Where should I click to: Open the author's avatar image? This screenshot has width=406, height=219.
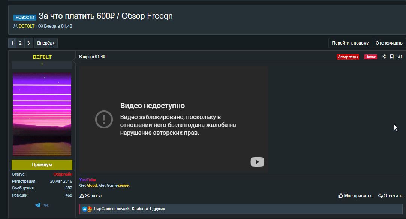pyautogui.click(x=42, y=114)
